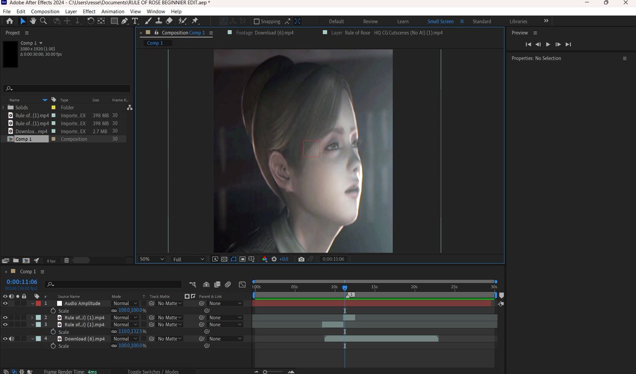Open the Full resolution dropdown

pos(188,259)
